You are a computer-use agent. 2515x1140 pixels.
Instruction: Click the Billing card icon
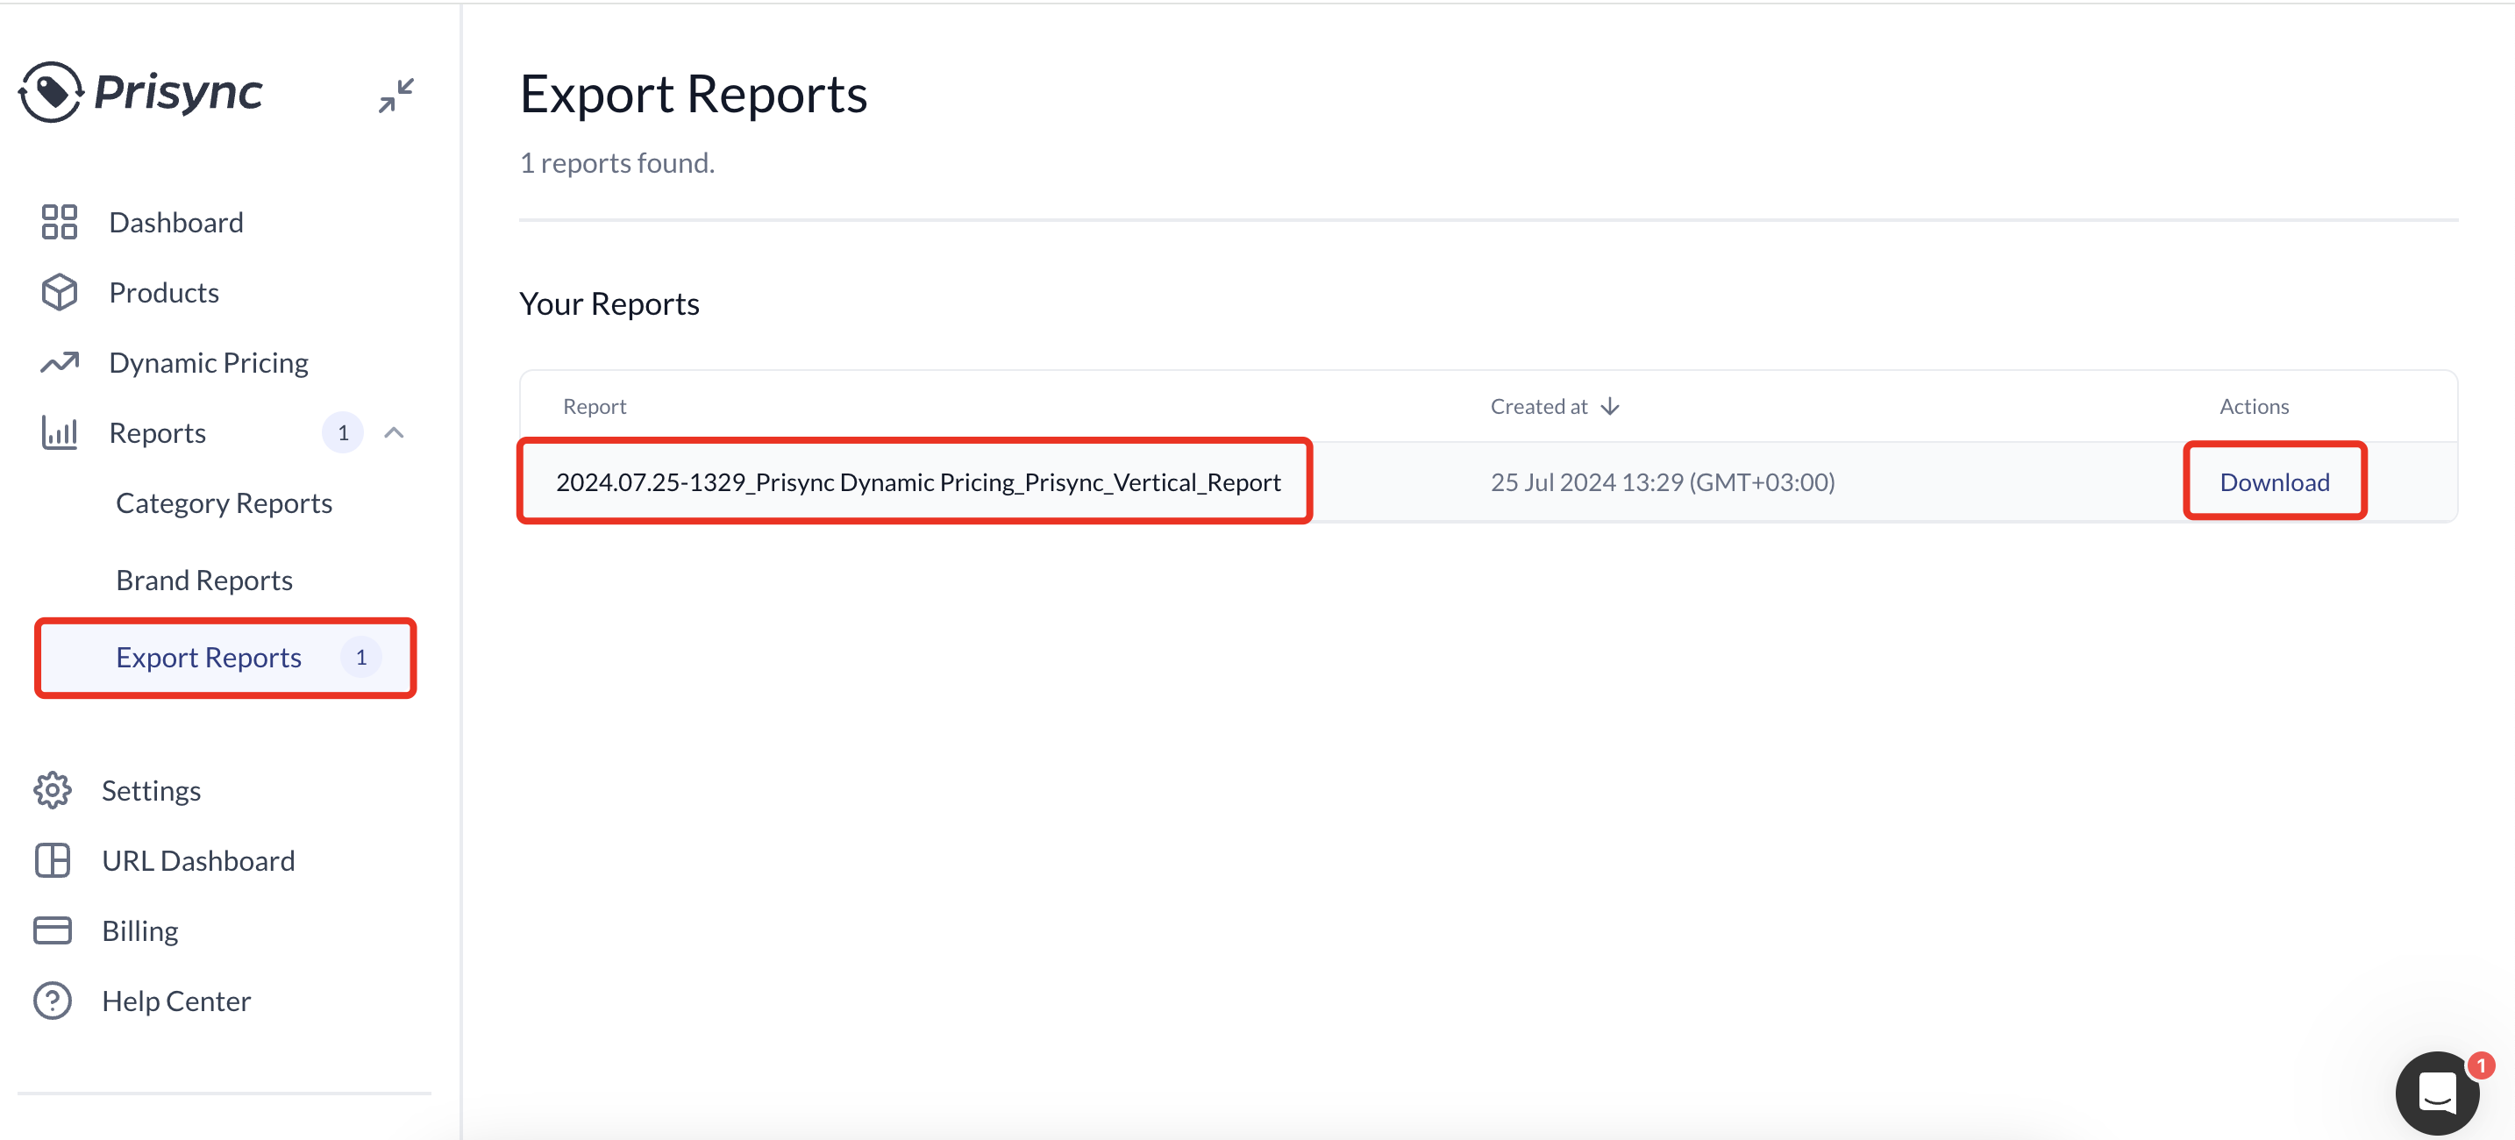click(53, 930)
